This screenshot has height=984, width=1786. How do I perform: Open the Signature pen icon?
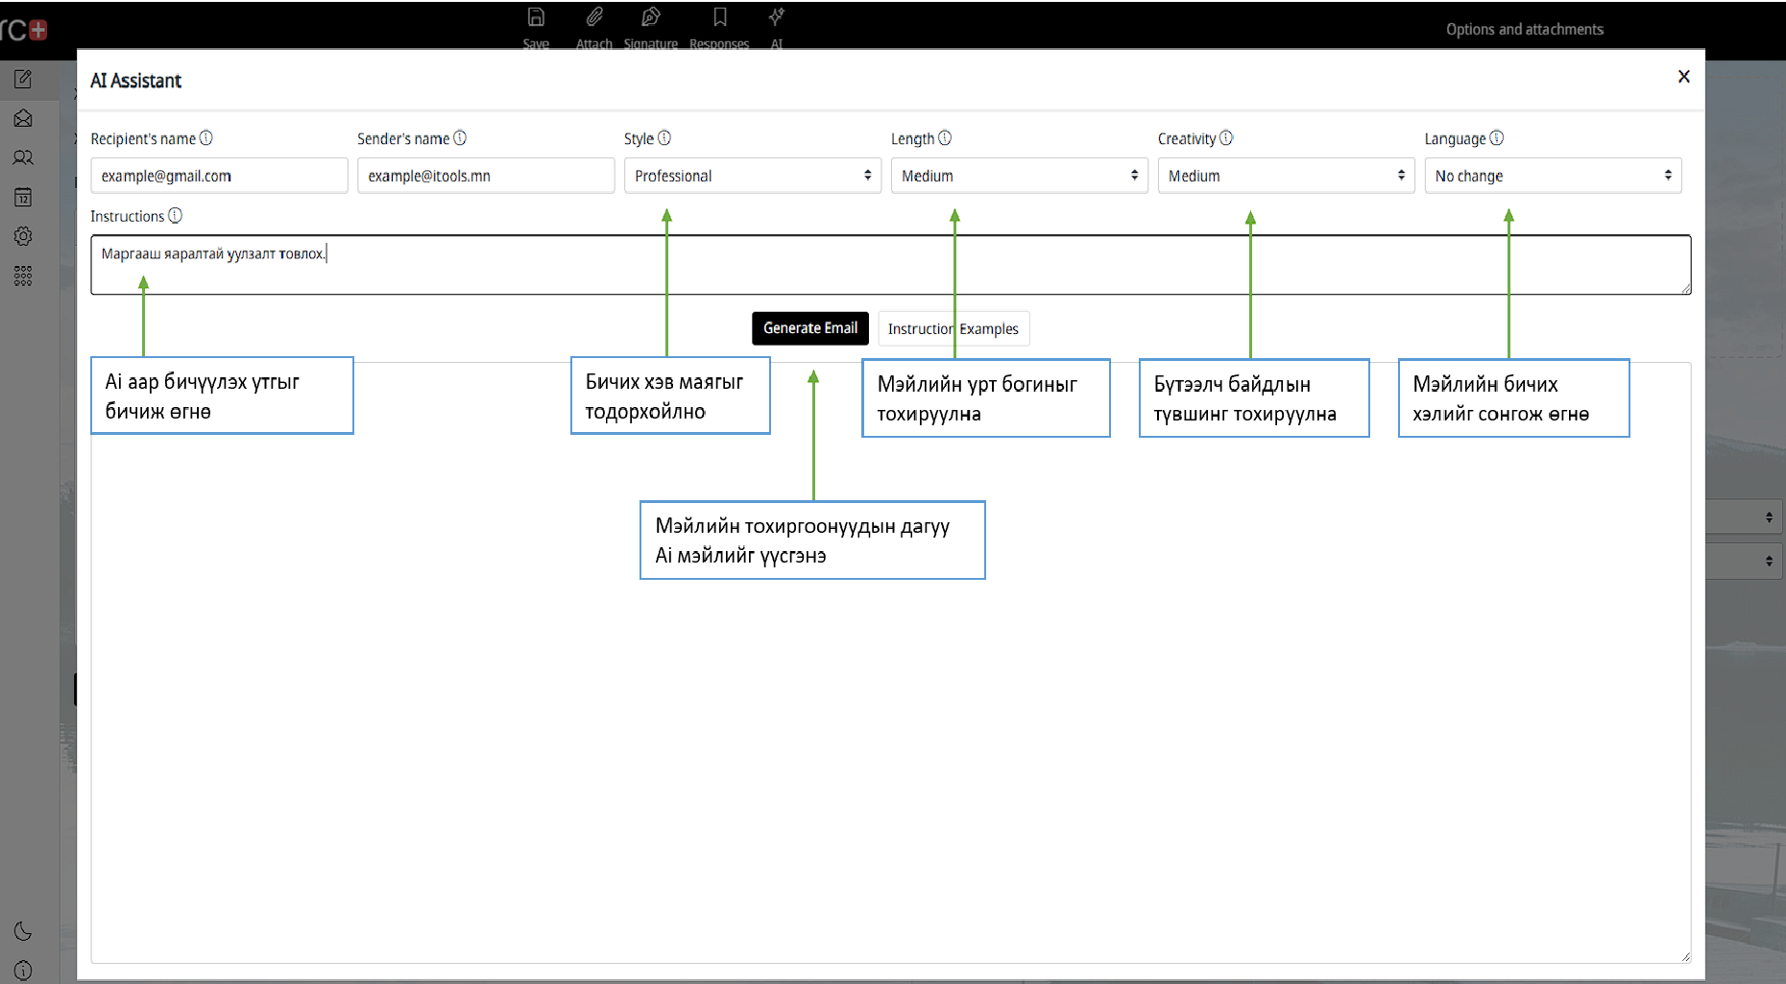pyautogui.click(x=651, y=17)
